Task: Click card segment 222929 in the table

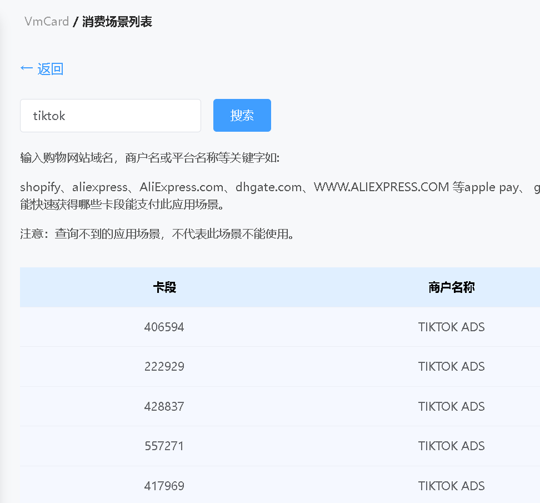Action: pos(164,366)
